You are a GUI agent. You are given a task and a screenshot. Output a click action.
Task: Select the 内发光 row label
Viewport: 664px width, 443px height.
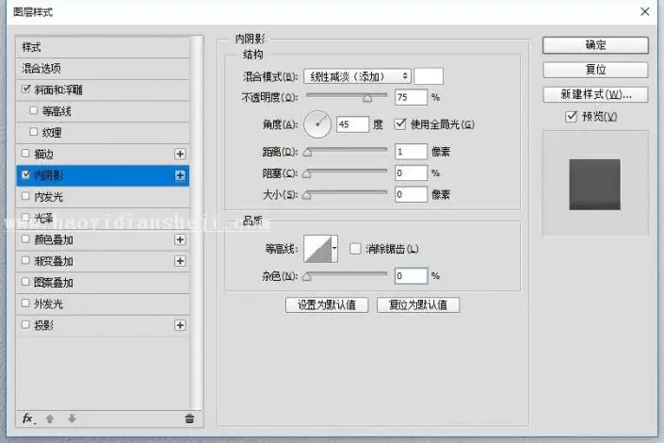pyautogui.click(x=48, y=197)
